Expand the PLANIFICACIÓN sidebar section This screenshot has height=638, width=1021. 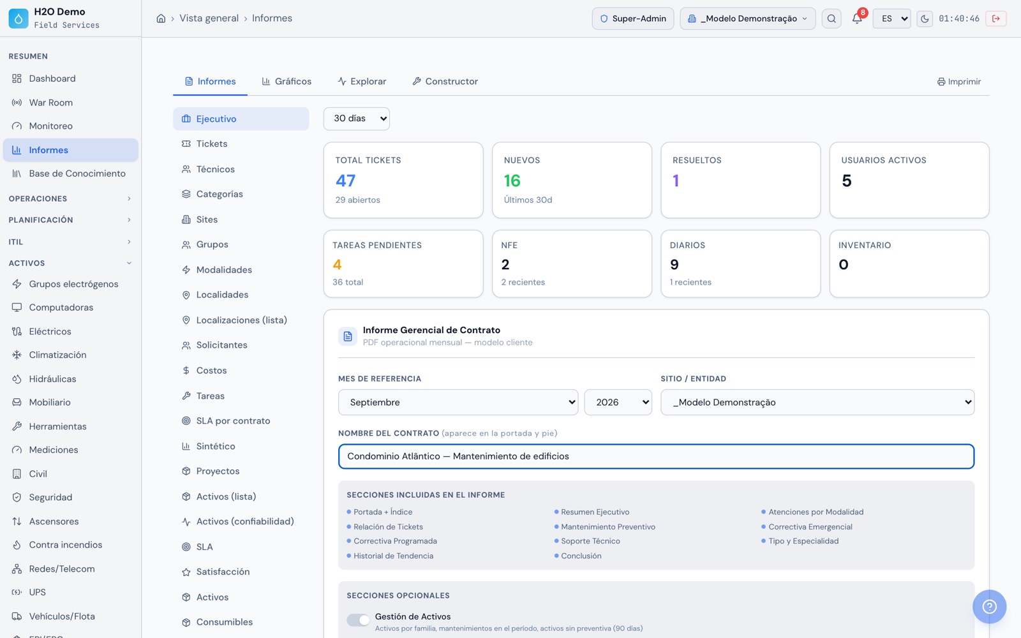70,220
